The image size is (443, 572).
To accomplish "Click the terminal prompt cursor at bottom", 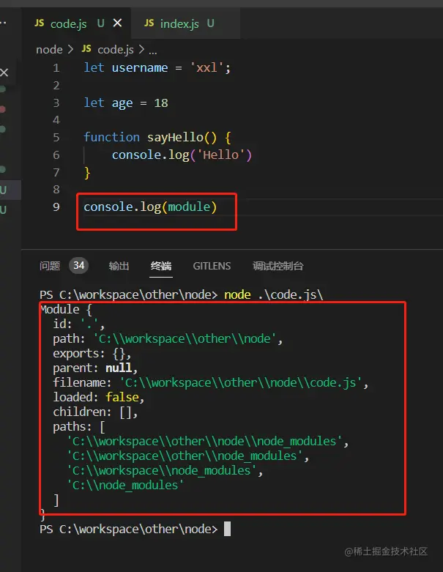I will [x=227, y=529].
